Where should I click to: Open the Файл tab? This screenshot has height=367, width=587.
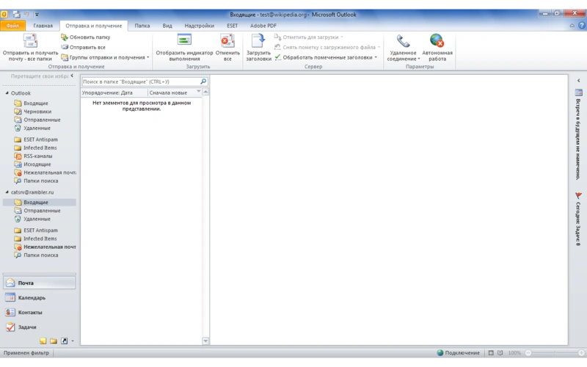[12, 26]
